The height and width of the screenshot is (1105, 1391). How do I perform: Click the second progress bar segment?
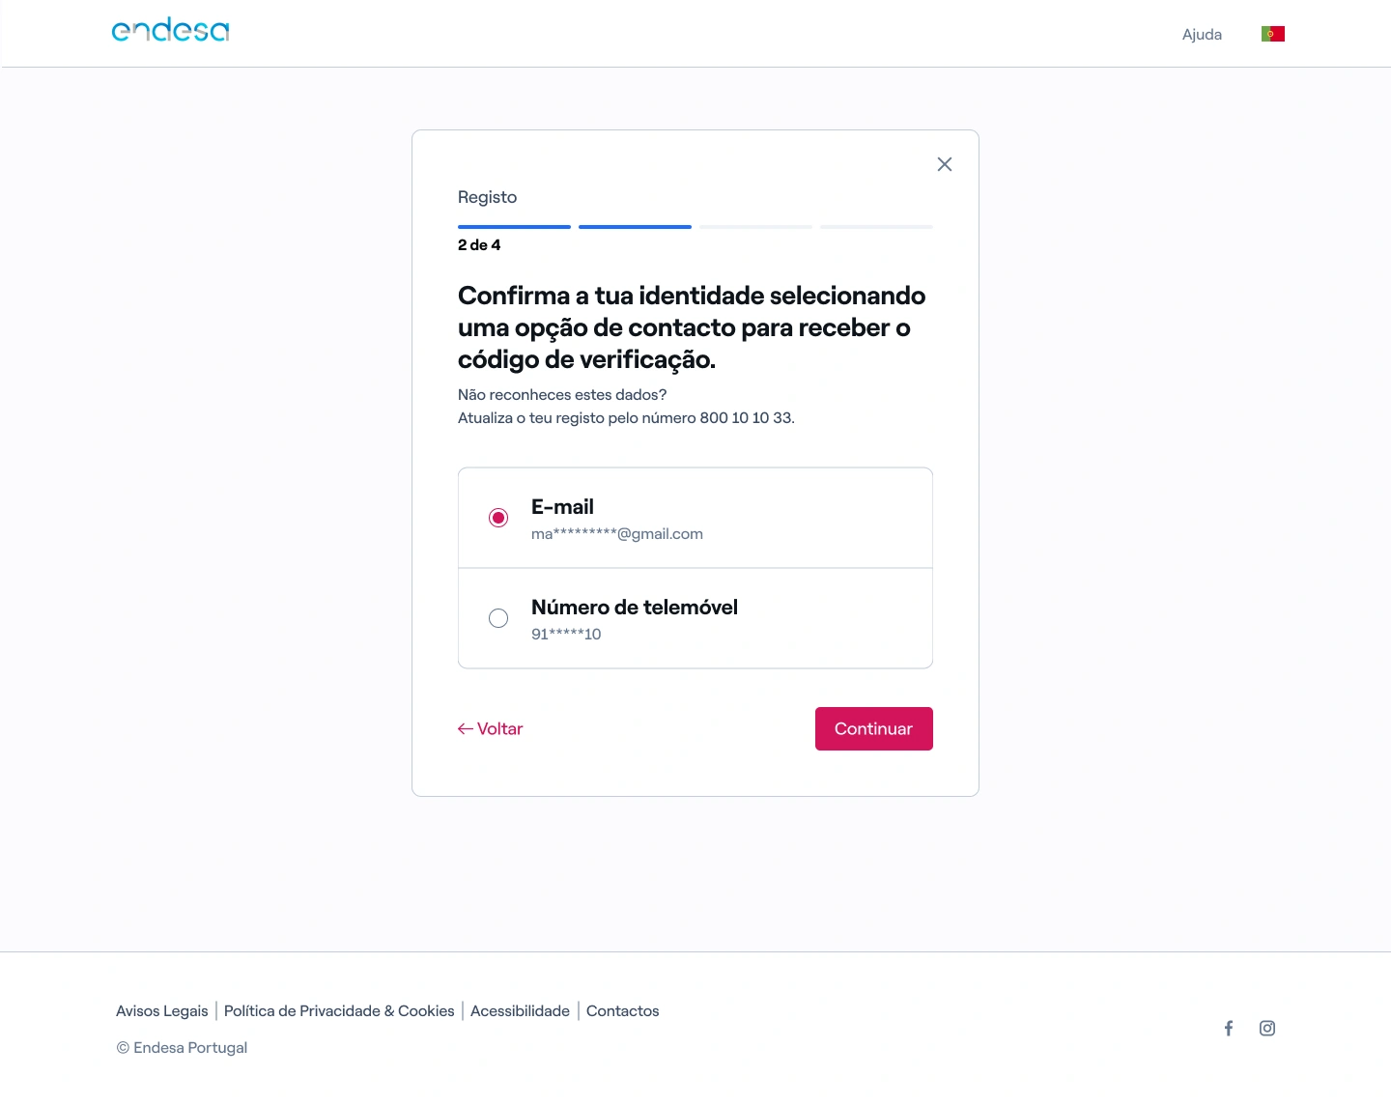point(635,227)
